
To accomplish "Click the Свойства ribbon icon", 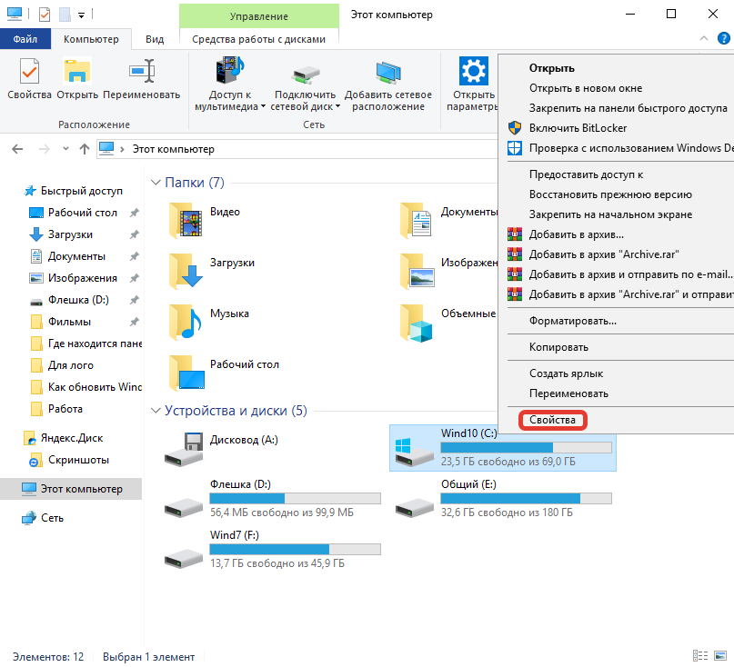I will point(29,75).
